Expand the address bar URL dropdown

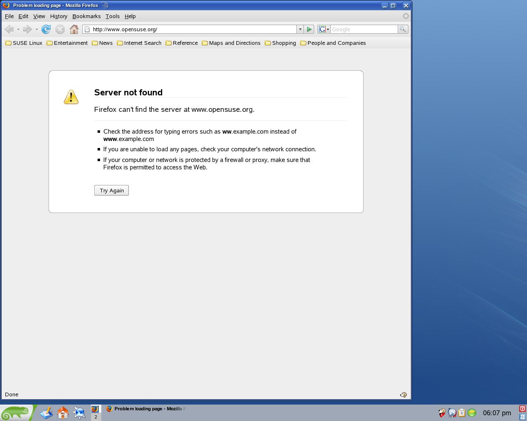click(300, 29)
